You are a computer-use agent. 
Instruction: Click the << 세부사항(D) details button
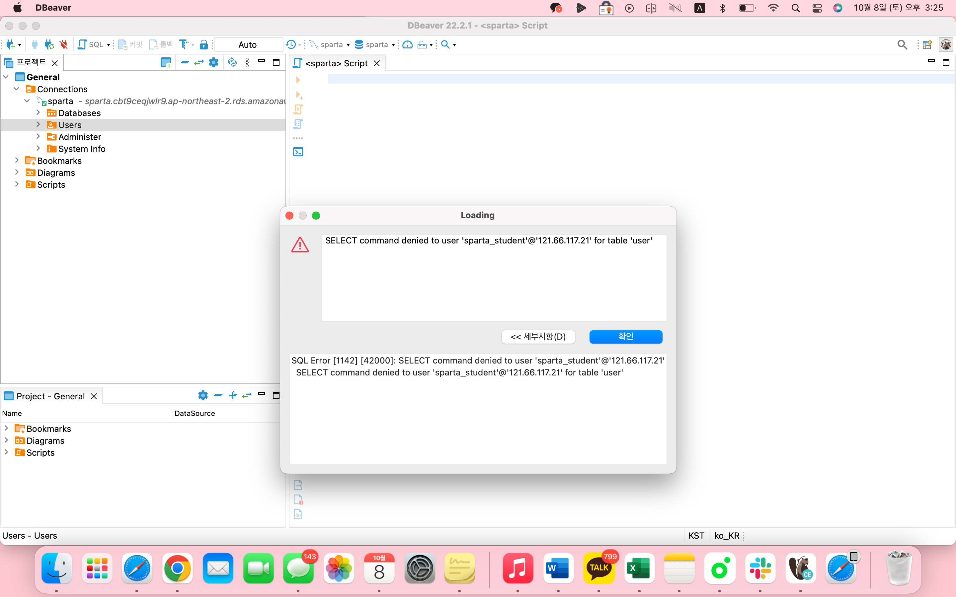click(538, 336)
